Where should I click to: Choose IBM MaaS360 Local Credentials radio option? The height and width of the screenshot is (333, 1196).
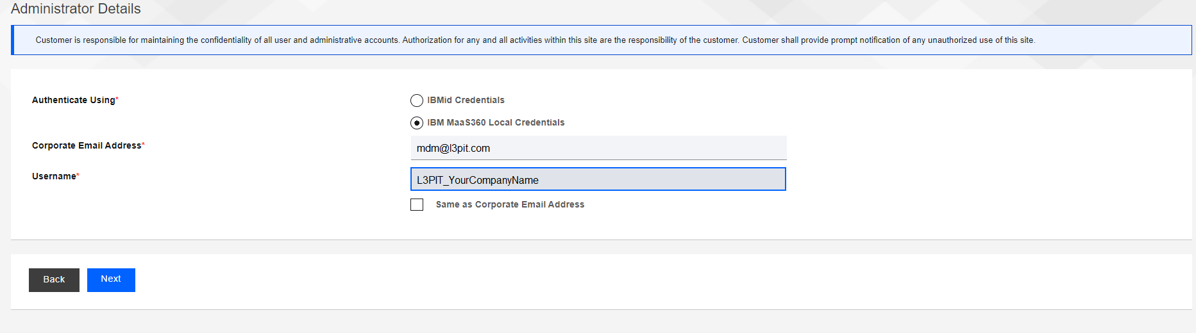(417, 123)
